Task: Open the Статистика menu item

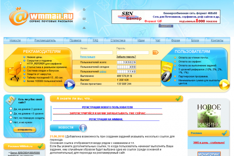Action: coord(117,40)
